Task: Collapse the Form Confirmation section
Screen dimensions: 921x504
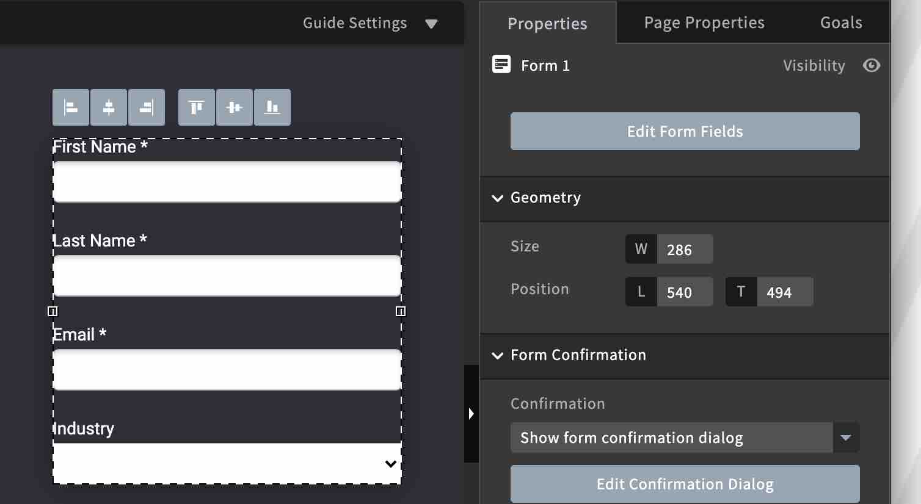Action: click(x=497, y=356)
